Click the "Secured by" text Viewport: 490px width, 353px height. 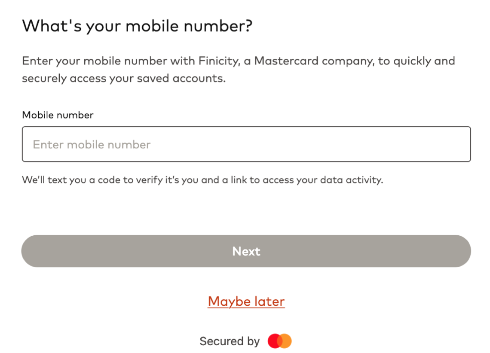click(230, 341)
